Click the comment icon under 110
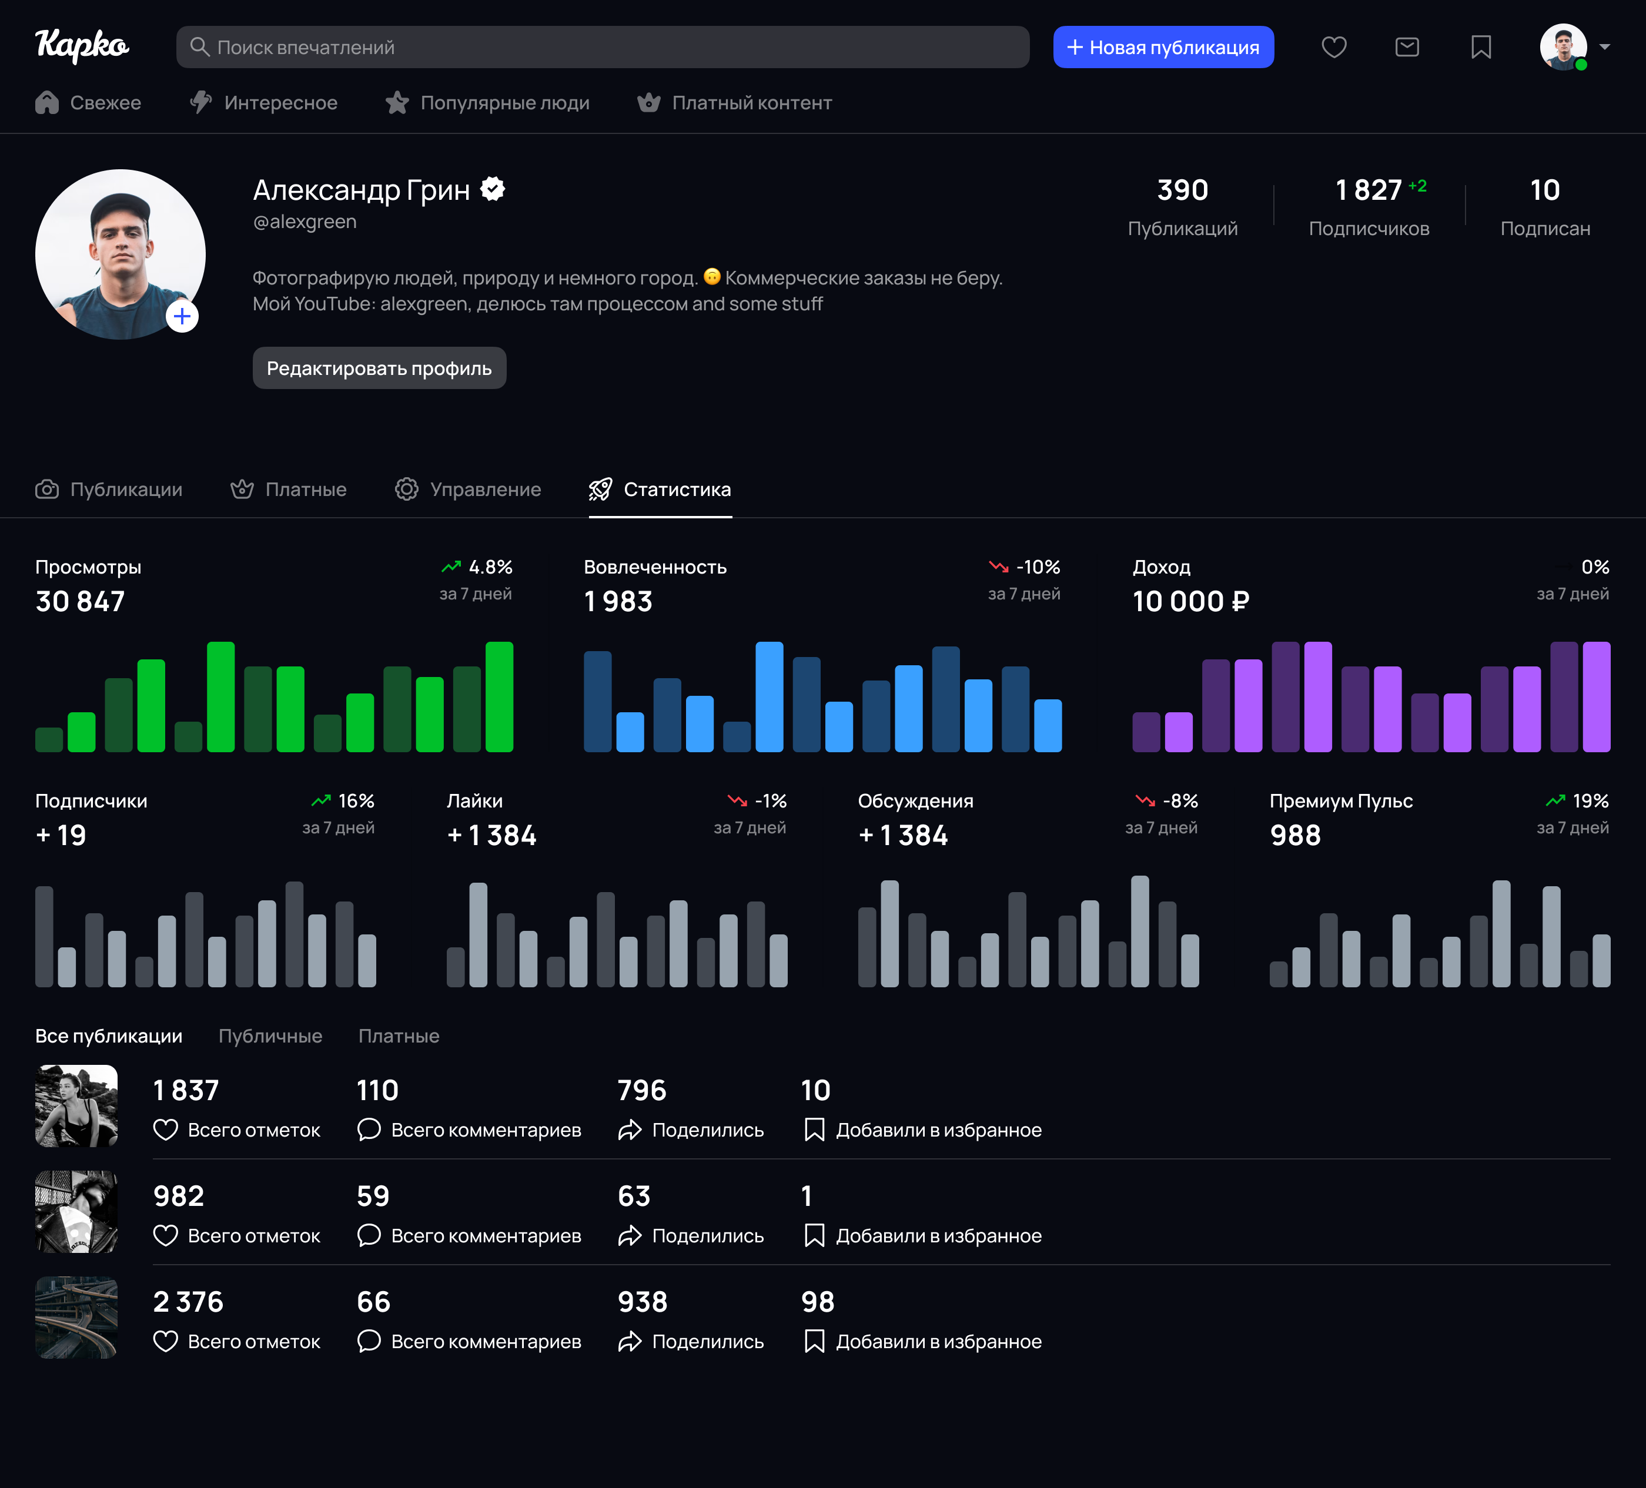 tap(369, 1130)
